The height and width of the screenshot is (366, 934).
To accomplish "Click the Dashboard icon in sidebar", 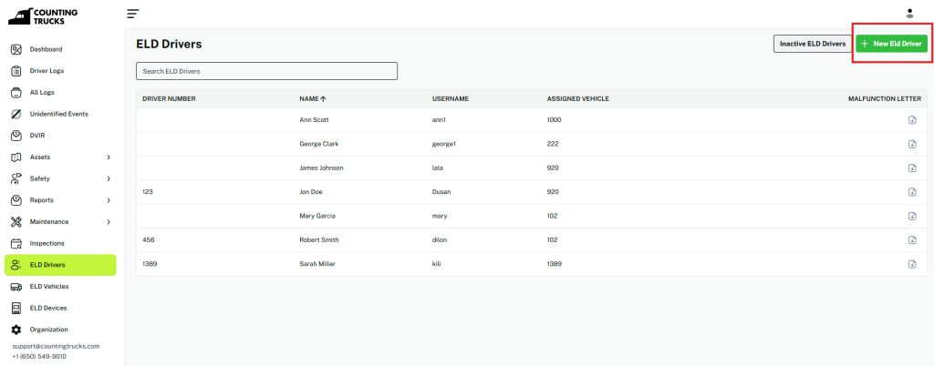I will pyautogui.click(x=16, y=49).
